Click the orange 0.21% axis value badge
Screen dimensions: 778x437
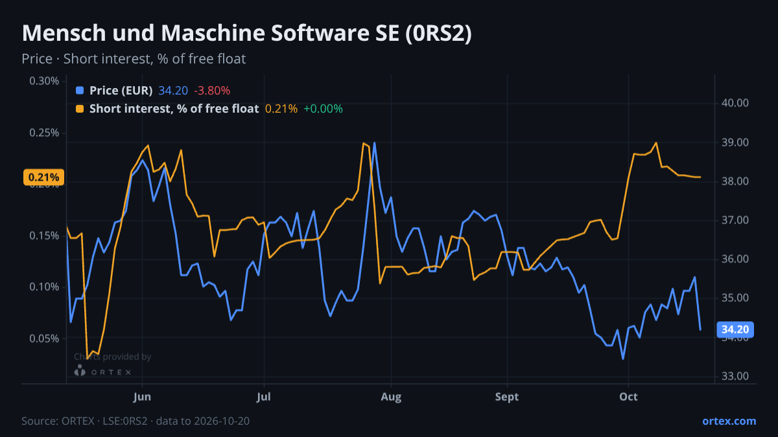(x=44, y=177)
